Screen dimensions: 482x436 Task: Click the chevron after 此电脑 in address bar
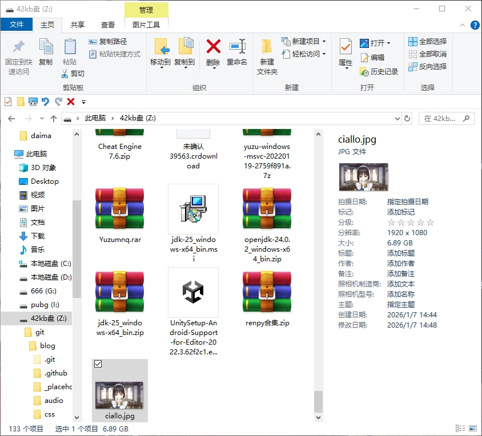113,118
